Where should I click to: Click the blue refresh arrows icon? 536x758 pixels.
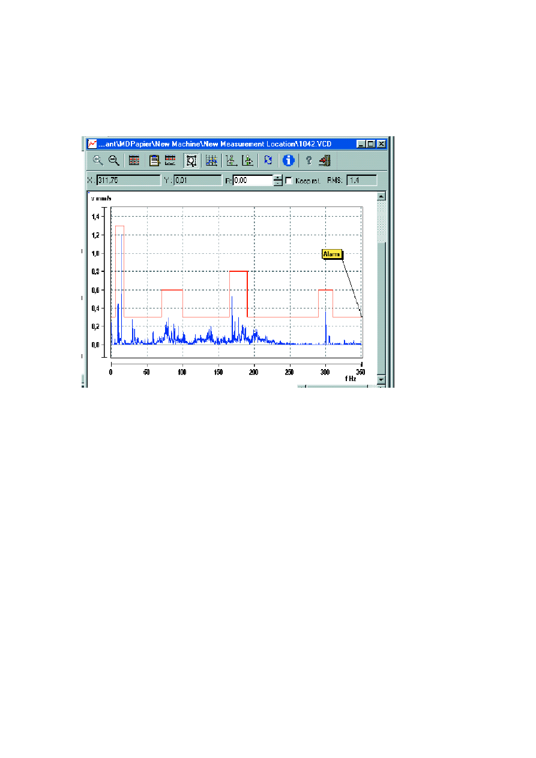(268, 160)
